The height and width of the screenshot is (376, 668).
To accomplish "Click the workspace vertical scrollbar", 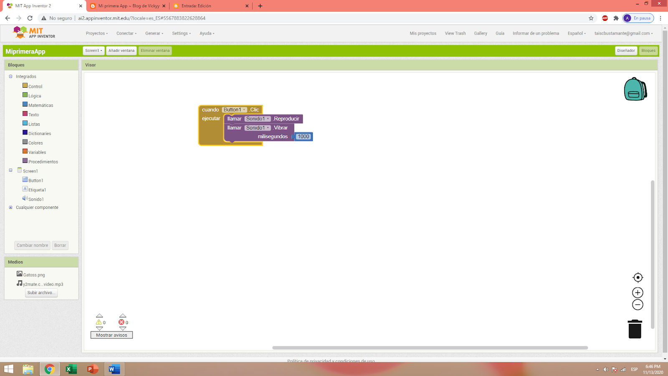I will click(x=653, y=255).
